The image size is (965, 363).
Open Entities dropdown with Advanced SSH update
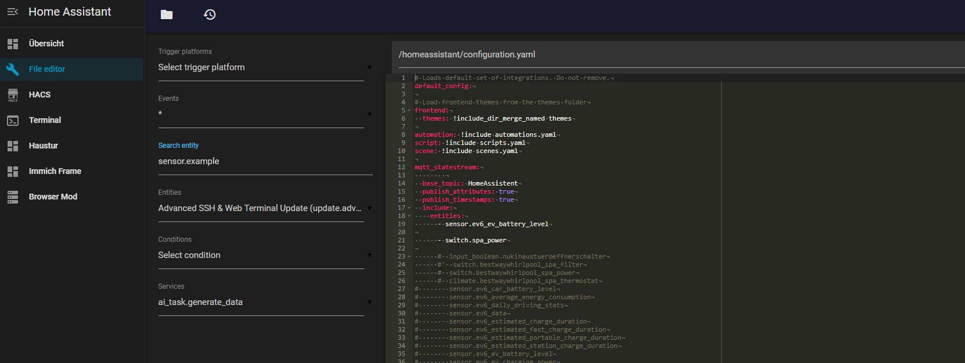coord(265,208)
